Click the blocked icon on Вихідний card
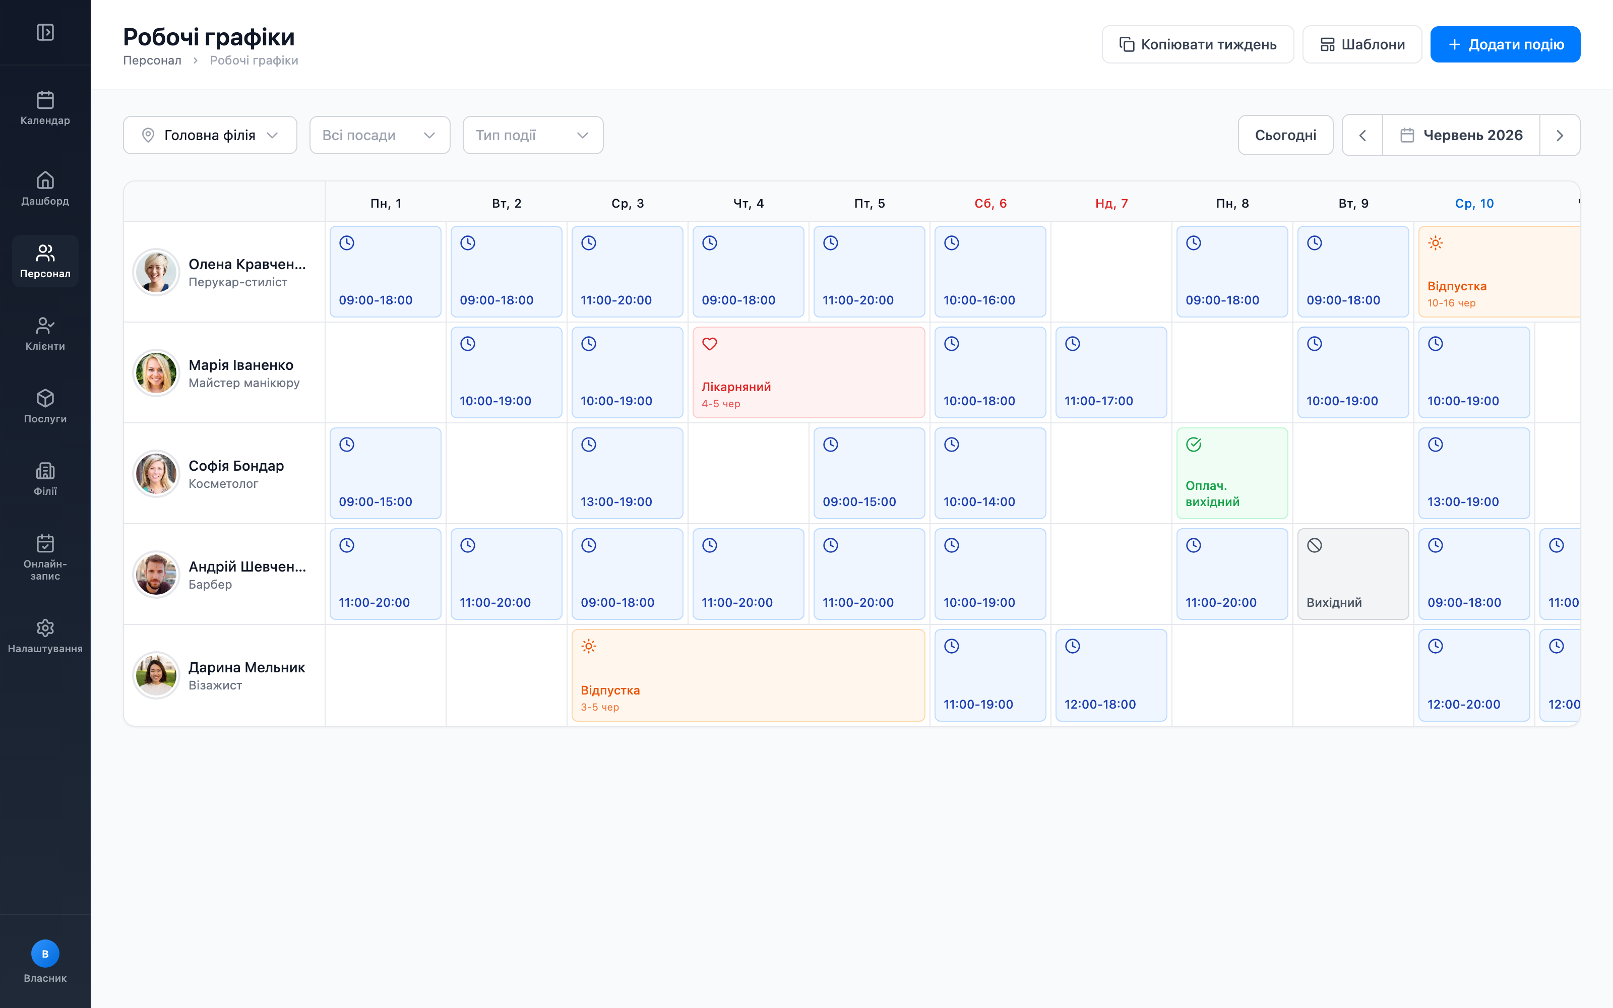 pyautogui.click(x=1315, y=545)
